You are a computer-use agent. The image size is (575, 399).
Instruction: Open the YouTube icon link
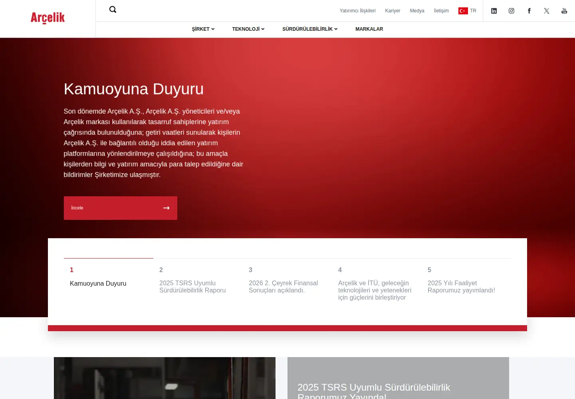564,11
